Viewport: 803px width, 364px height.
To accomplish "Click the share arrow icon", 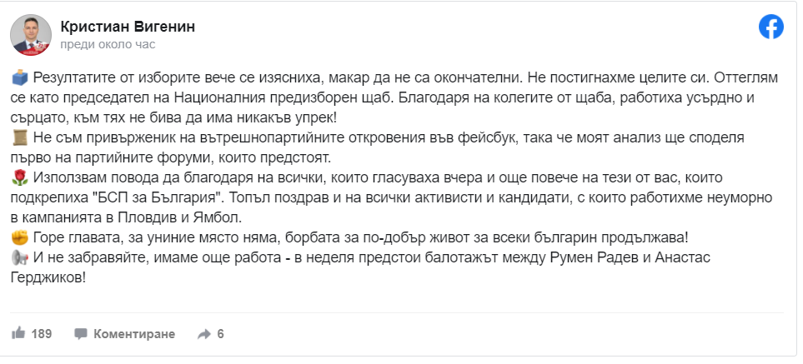I will (x=203, y=334).
